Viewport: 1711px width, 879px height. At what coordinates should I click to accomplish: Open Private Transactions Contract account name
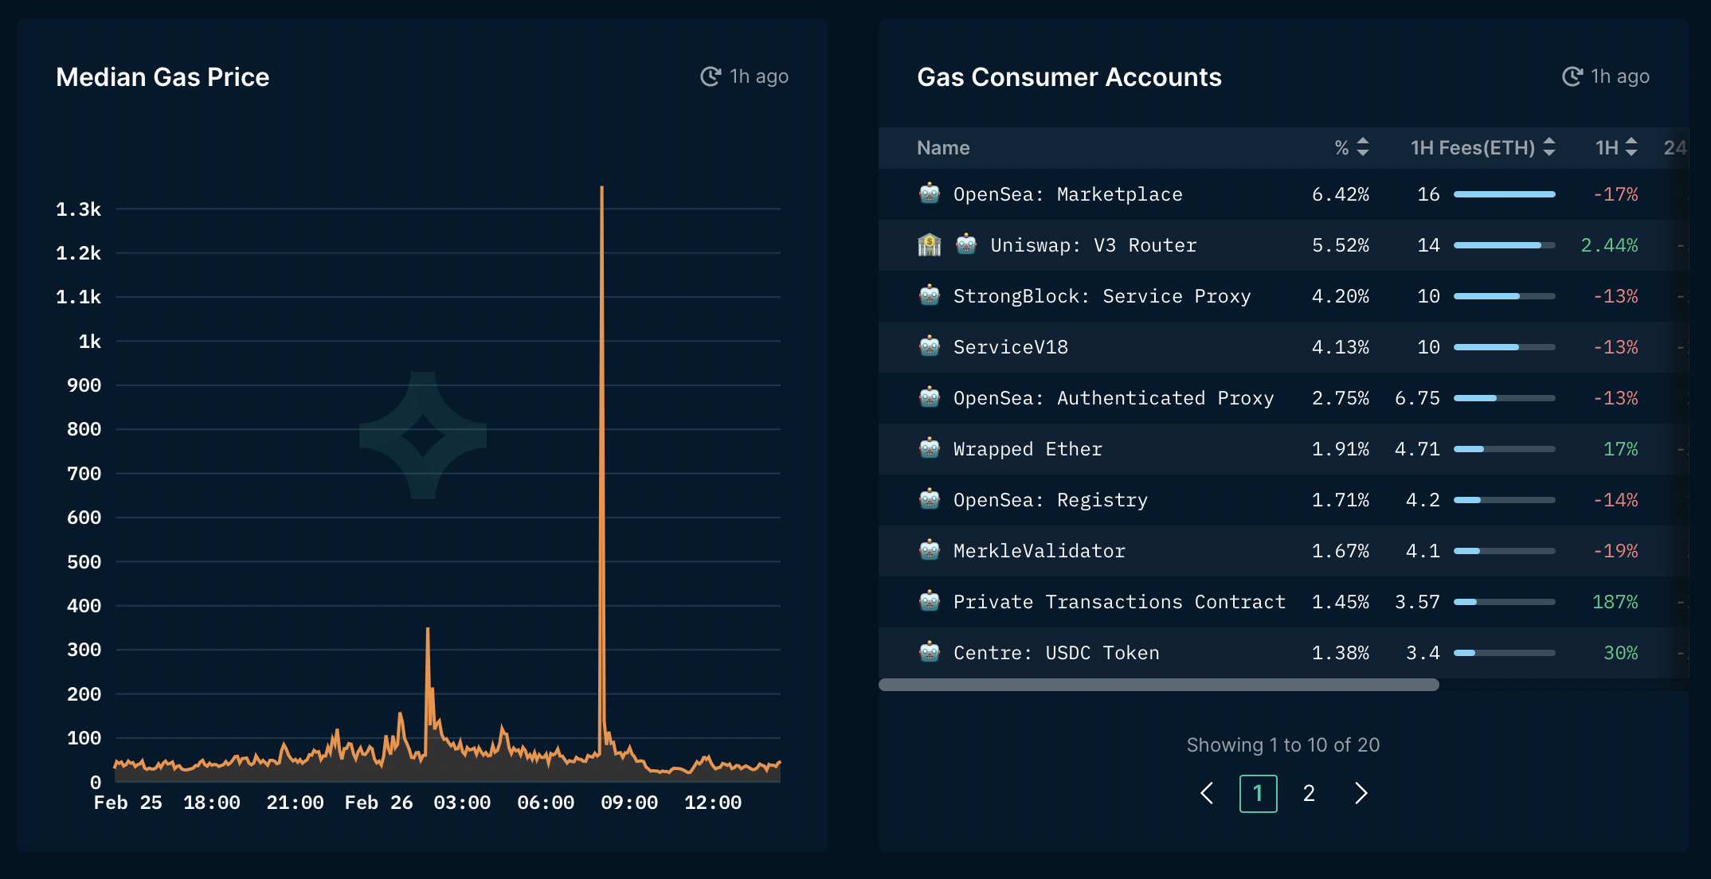click(x=1119, y=602)
